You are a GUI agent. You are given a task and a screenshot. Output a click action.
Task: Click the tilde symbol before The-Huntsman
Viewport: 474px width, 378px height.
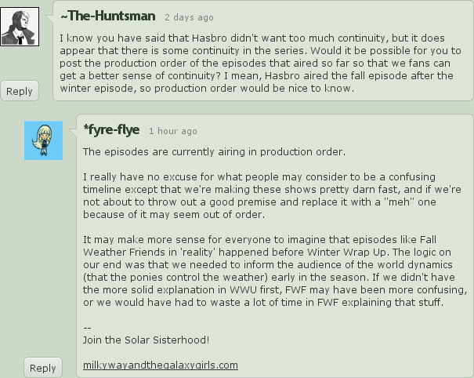tap(64, 16)
